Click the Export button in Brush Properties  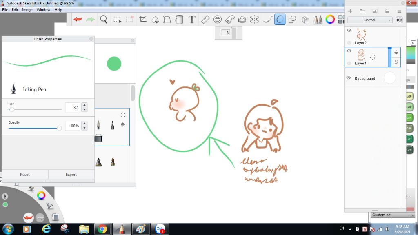pos(71,175)
